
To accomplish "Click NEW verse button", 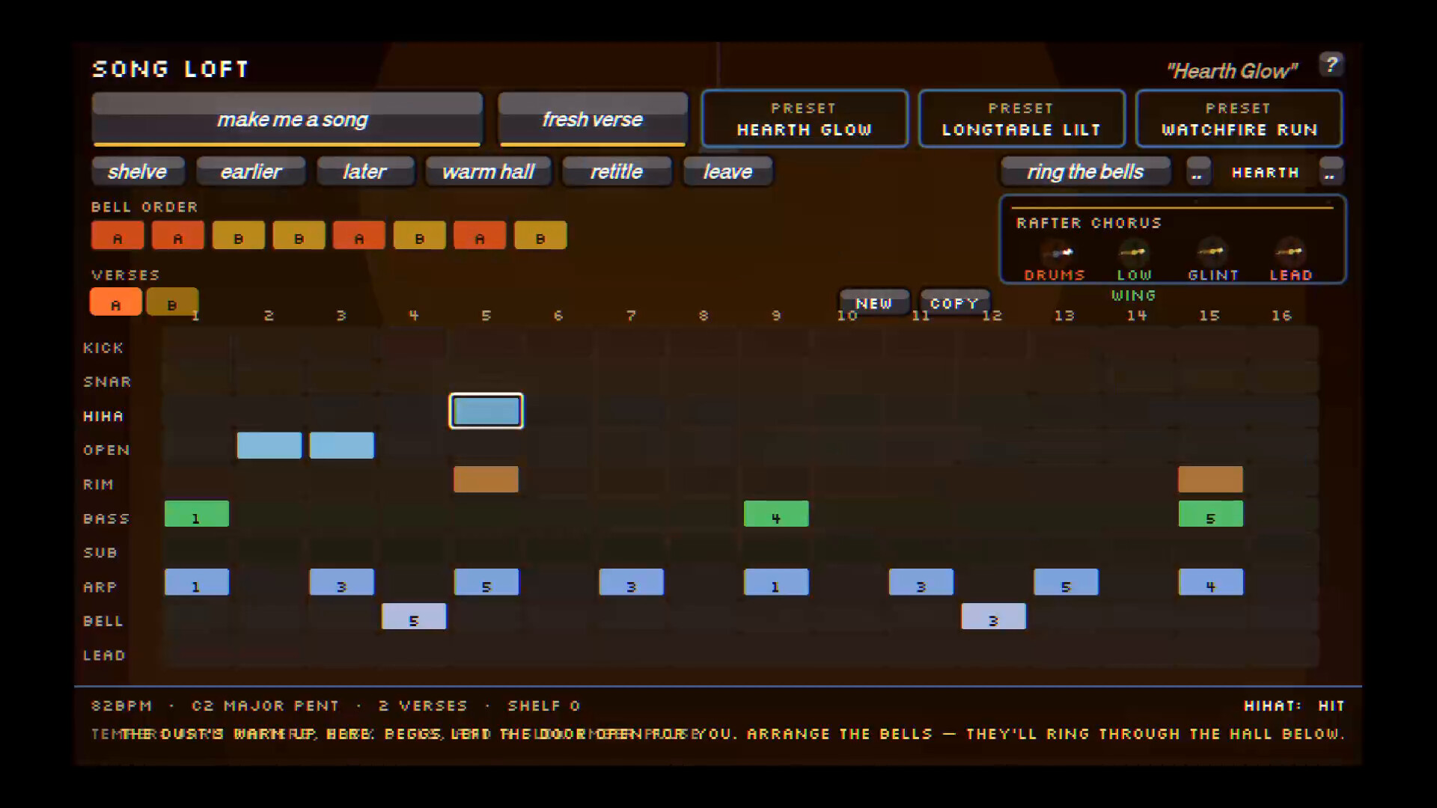I will click(874, 302).
